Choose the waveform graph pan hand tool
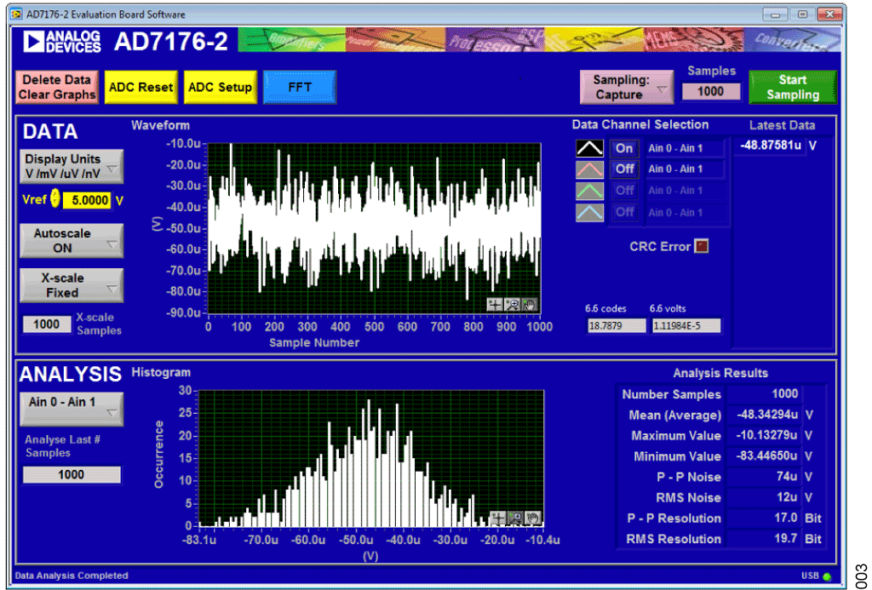The height and width of the screenshot is (590, 872). coord(531,304)
